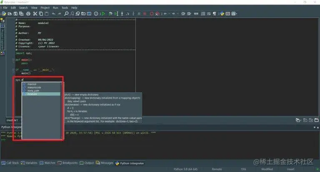Open the Project menu
This screenshot has height=172, width=320.
click(45, 8)
